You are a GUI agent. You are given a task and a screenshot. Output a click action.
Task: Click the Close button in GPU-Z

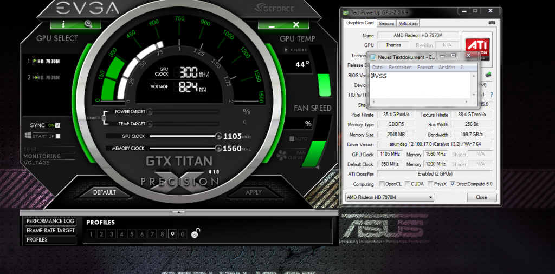pyautogui.click(x=482, y=197)
